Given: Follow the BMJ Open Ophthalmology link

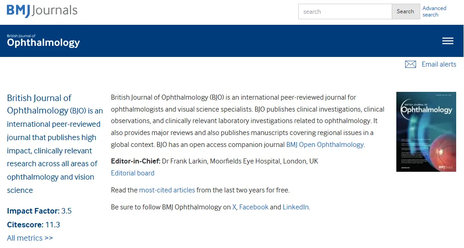Looking at the screenshot, I should [325, 145].
